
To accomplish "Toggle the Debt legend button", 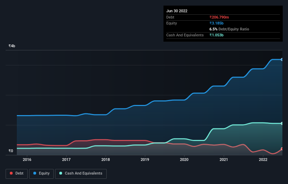I will pyautogui.click(x=16, y=174).
